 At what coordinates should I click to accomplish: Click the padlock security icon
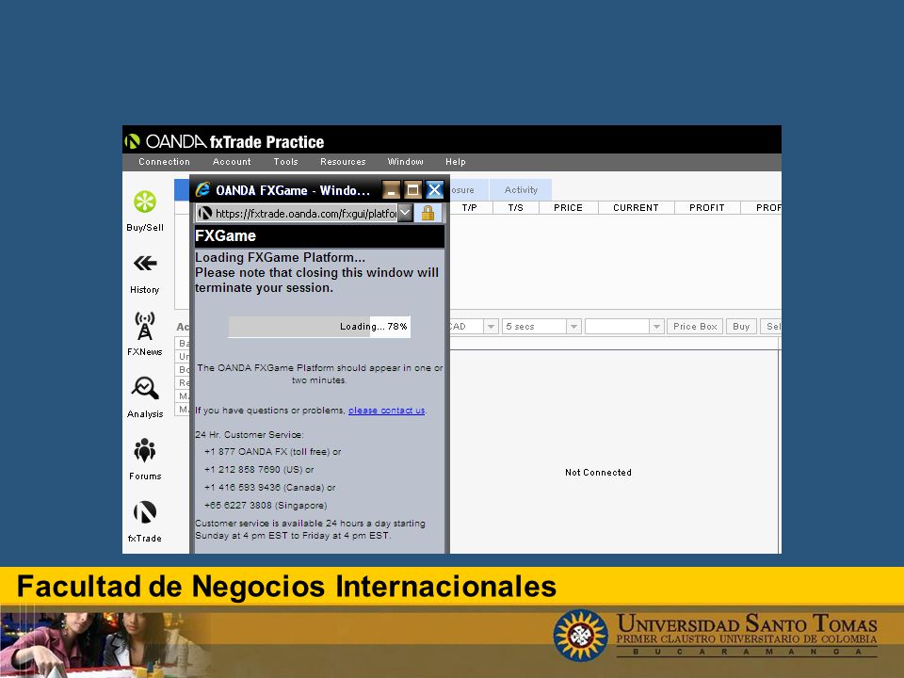(428, 213)
